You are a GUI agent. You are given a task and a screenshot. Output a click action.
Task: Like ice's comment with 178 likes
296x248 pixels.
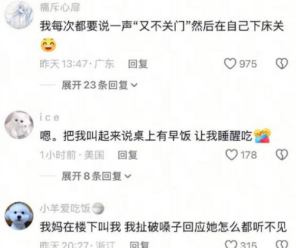231,155
